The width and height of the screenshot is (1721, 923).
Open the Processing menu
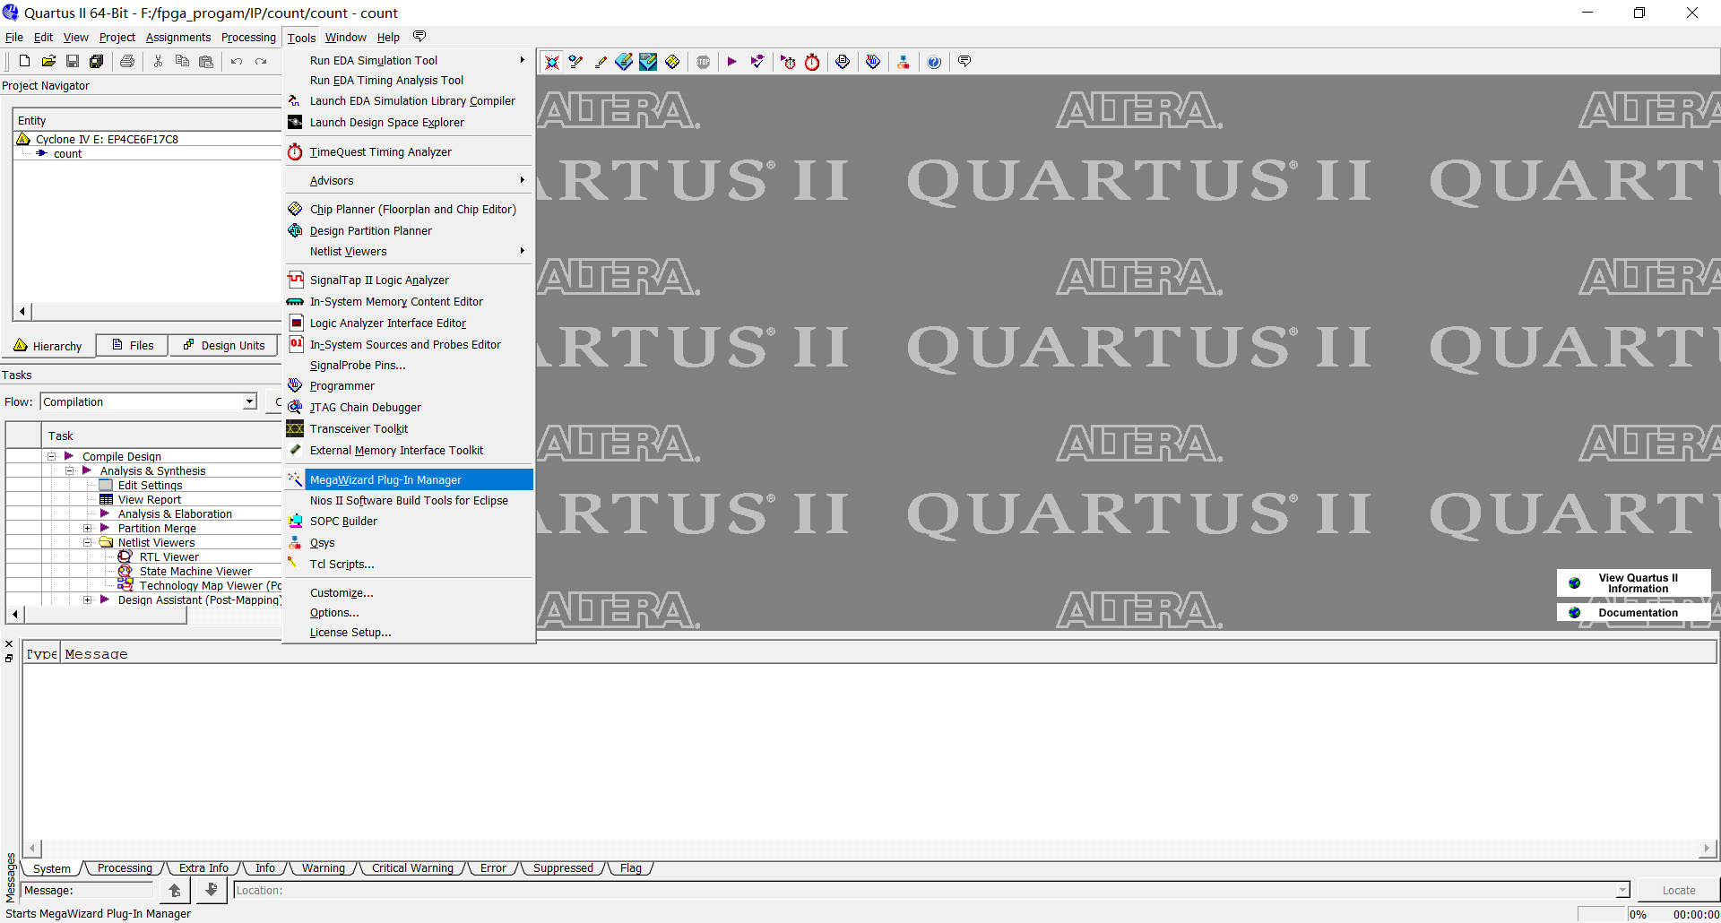[x=248, y=37]
